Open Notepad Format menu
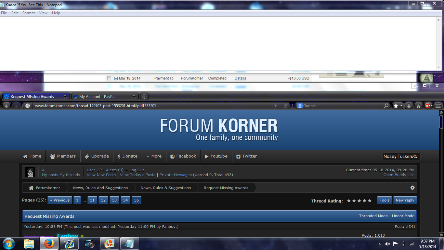Viewport: 444px width, 250px height. [x=29, y=13]
